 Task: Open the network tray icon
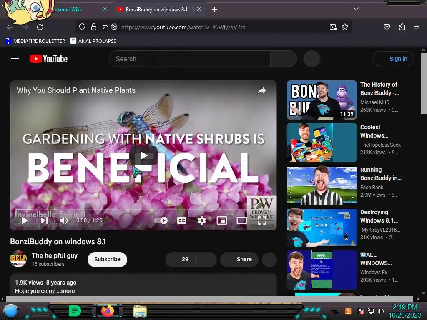tap(371, 311)
